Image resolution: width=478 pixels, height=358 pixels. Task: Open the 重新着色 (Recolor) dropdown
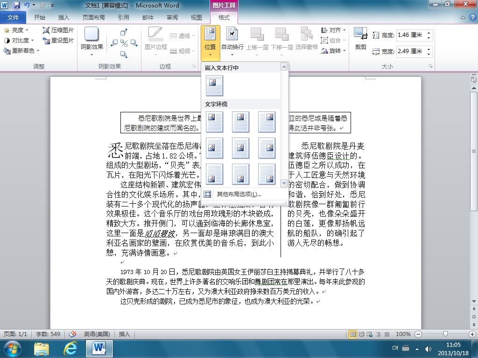pos(21,50)
